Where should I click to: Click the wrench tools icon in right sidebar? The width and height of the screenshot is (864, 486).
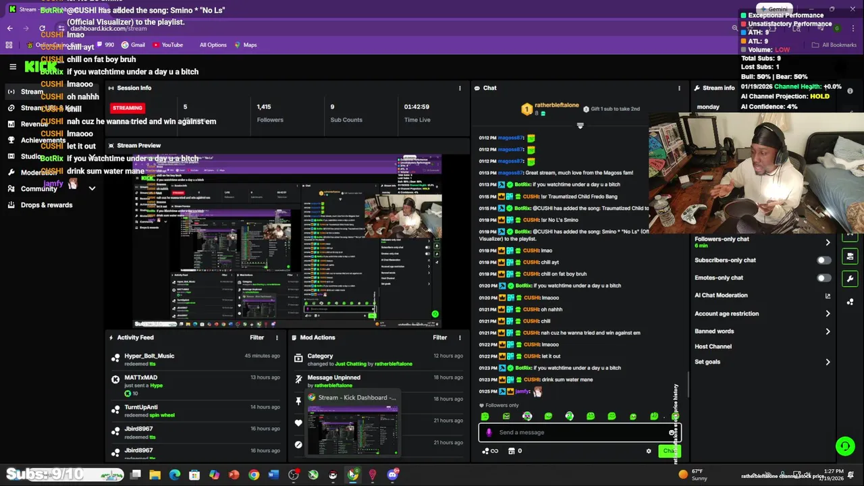[x=850, y=279]
